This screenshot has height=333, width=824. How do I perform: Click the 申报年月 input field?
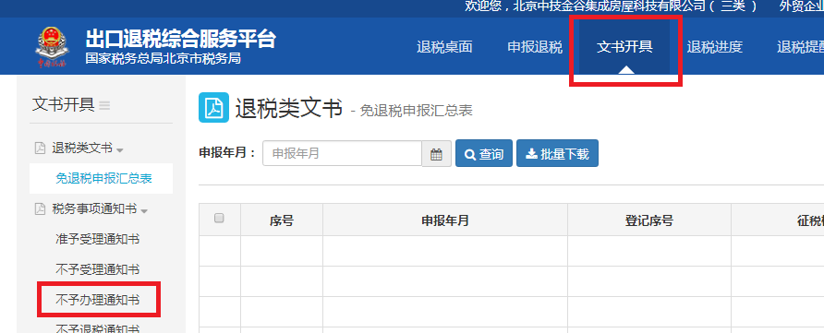click(x=342, y=154)
